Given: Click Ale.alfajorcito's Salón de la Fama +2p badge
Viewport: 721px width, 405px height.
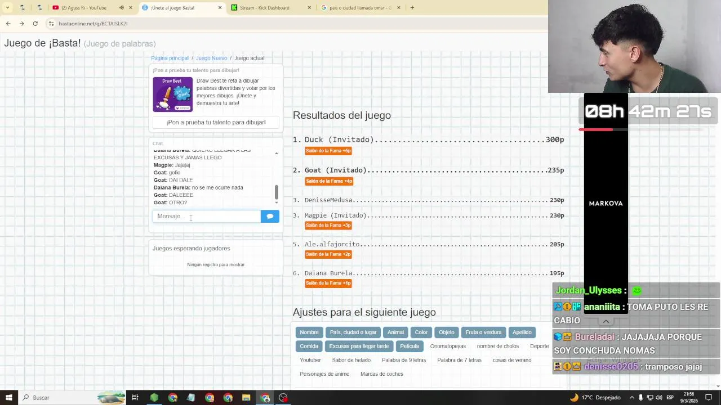Looking at the screenshot, I should 328,254.
